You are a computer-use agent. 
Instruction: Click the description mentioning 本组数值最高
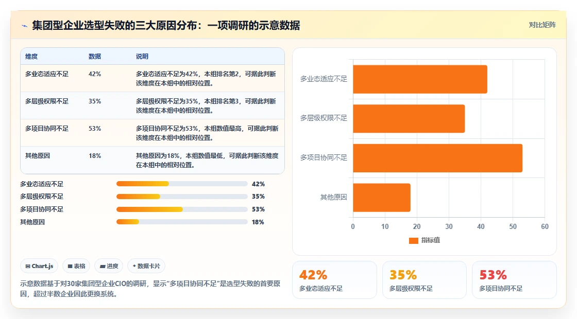coord(207,133)
